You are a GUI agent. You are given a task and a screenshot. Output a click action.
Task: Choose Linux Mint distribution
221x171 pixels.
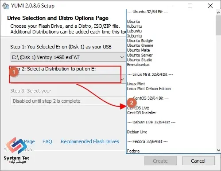coord(136,84)
